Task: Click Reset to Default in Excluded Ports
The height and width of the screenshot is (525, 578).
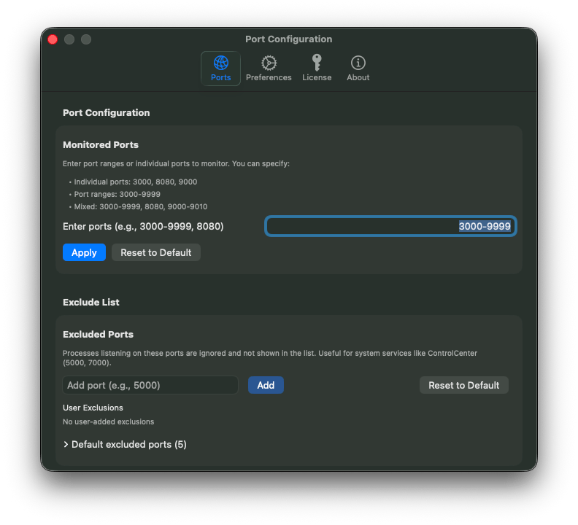Action: [463, 385]
